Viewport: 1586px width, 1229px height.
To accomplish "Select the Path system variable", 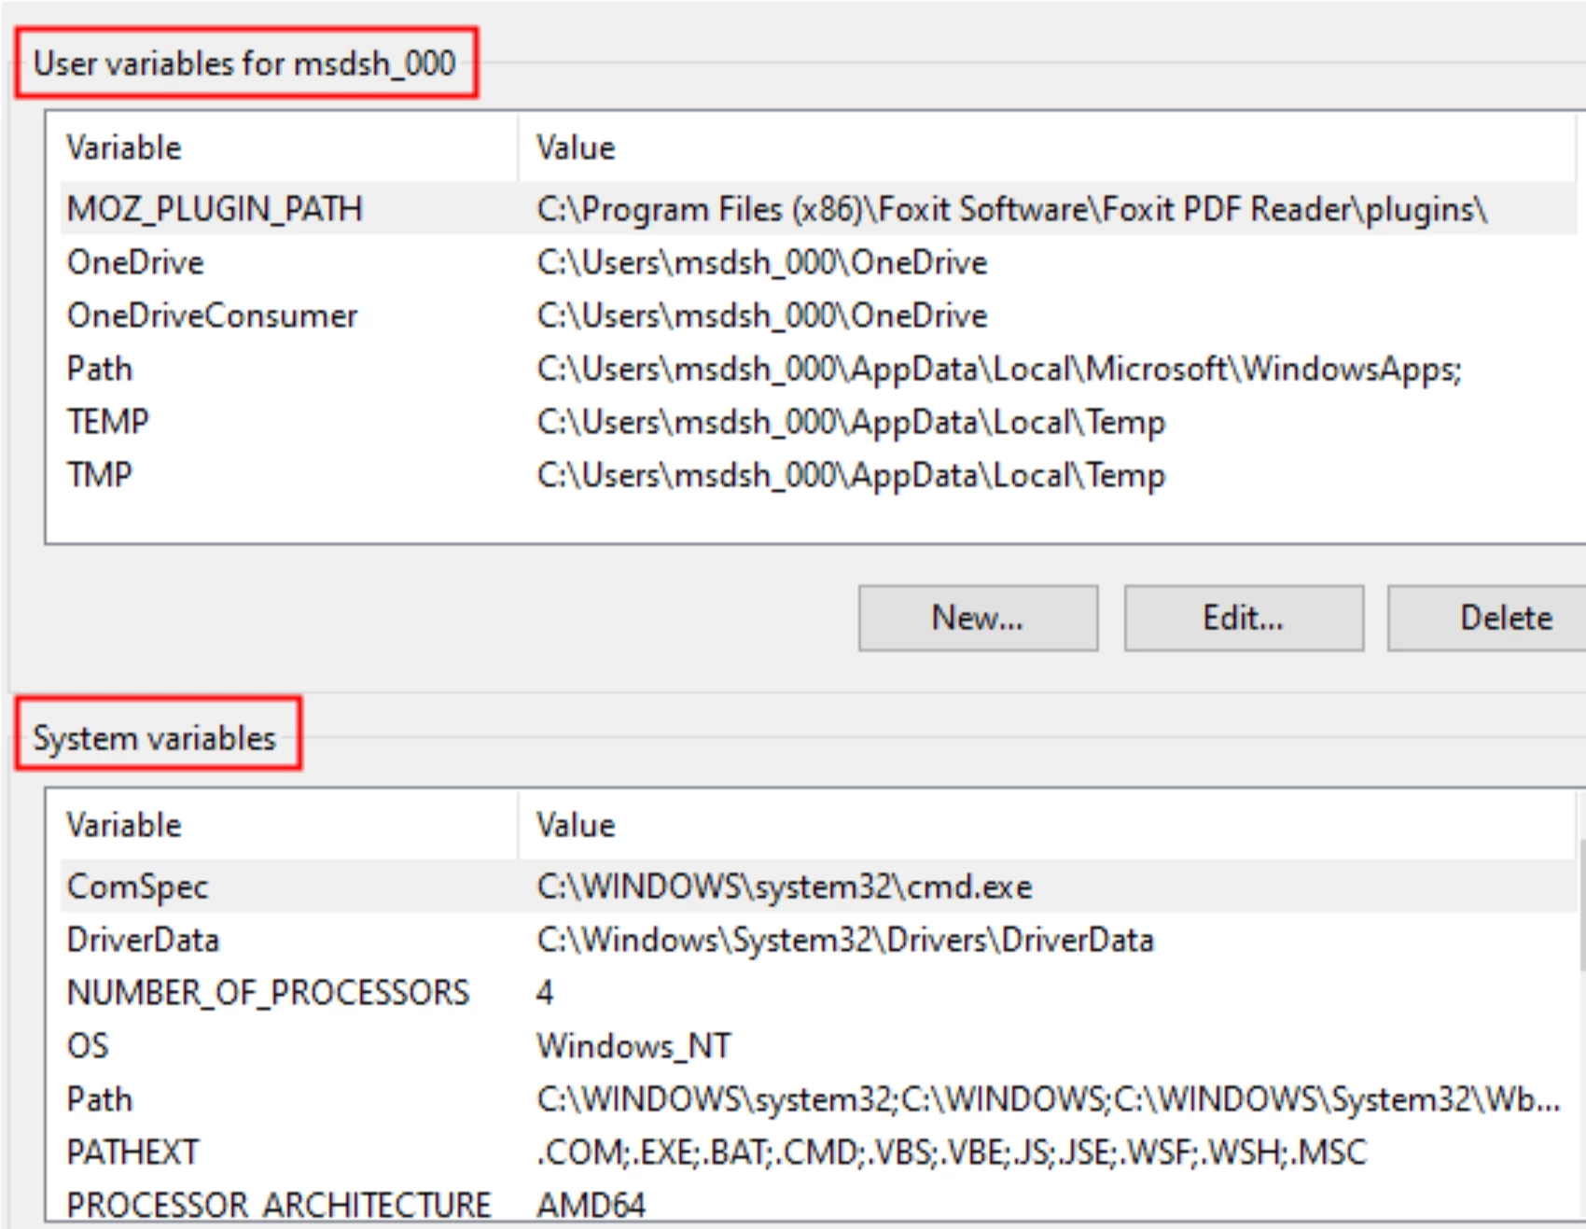I will [x=99, y=1098].
